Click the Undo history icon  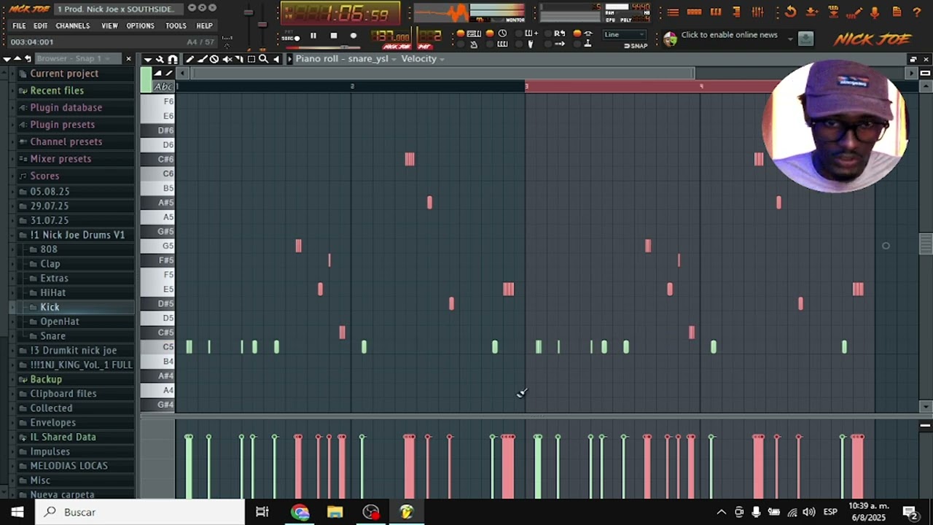click(791, 12)
